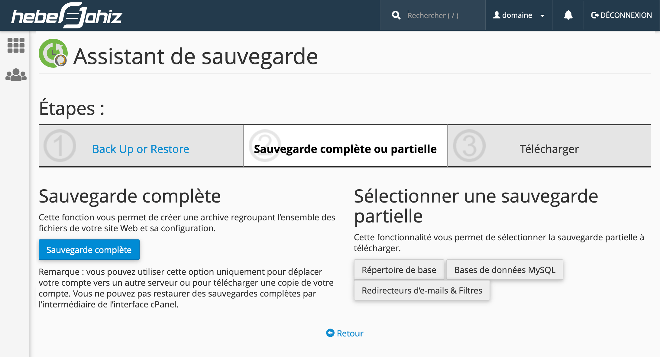This screenshot has height=357, width=660.
Task: Click the Retour link
Action: click(x=345, y=333)
